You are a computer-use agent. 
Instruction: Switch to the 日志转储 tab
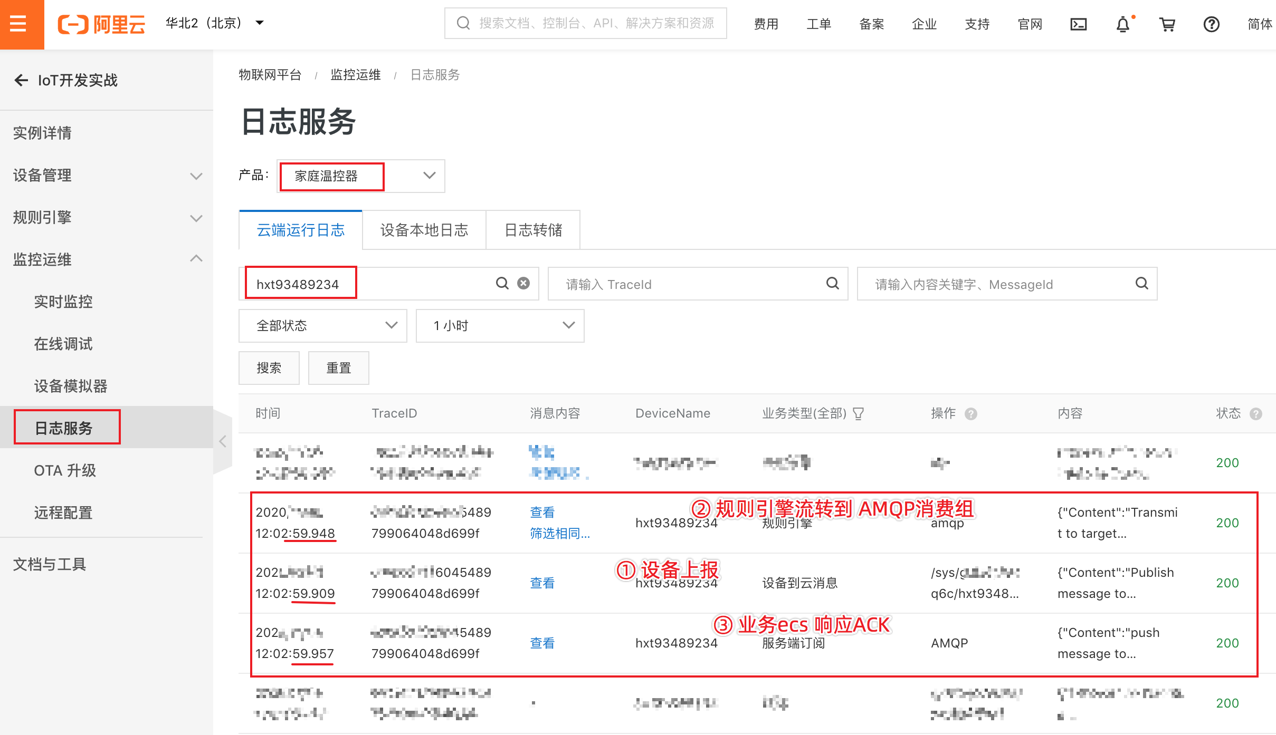coord(533,230)
